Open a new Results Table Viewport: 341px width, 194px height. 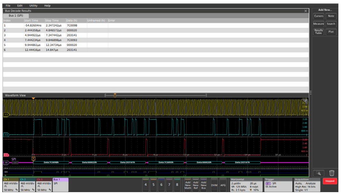(x=318, y=31)
